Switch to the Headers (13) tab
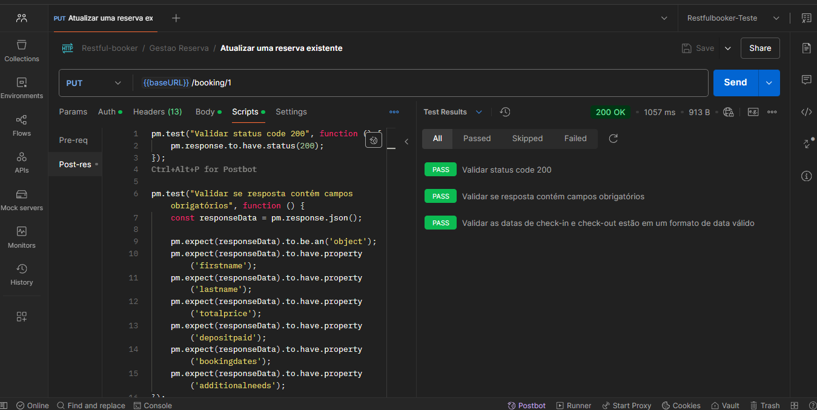The width and height of the screenshot is (817, 410). [157, 112]
